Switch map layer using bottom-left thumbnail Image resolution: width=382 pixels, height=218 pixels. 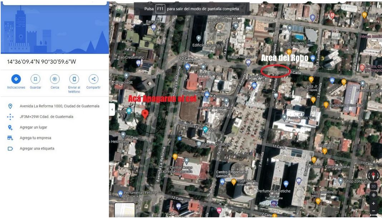coord(125,210)
